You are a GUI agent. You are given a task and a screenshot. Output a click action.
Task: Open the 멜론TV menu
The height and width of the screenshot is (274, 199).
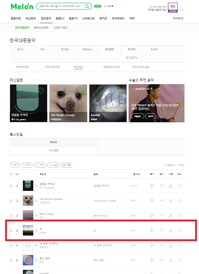73,18
